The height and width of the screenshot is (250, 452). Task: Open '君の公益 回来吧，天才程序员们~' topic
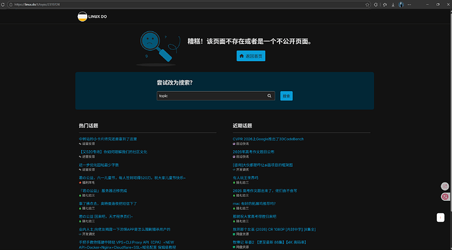[x=105, y=217]
